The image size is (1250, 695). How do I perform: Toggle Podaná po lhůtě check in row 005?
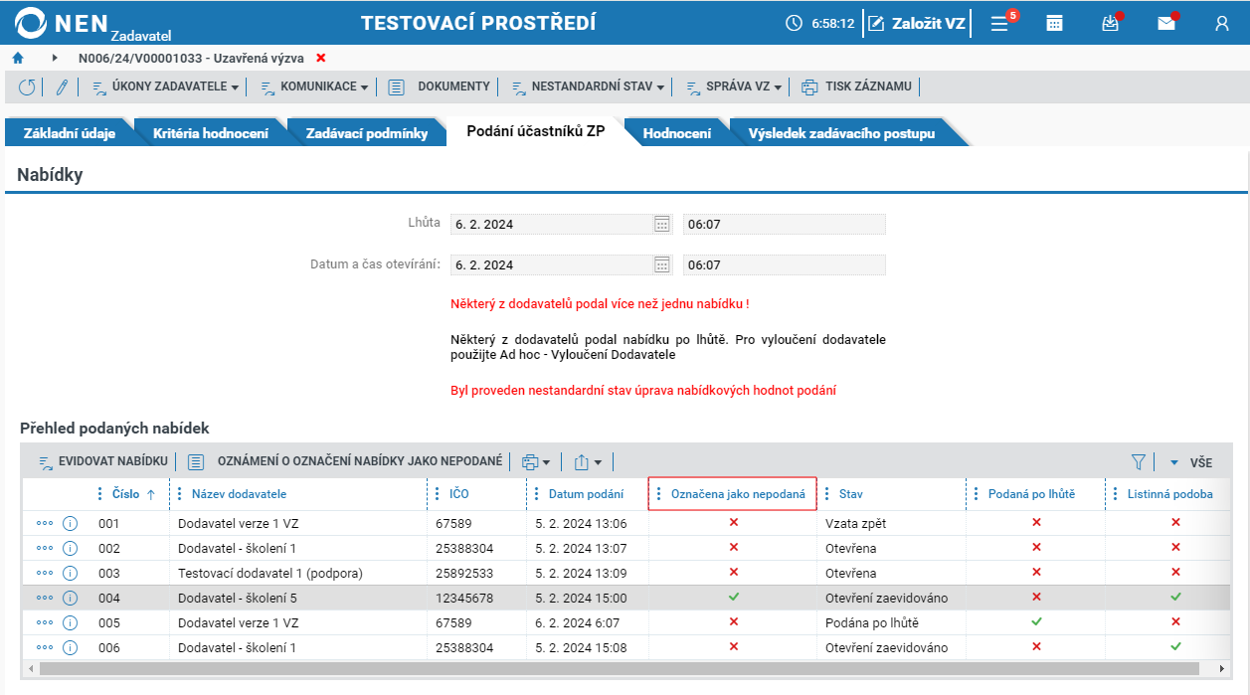pos(1036,621)
